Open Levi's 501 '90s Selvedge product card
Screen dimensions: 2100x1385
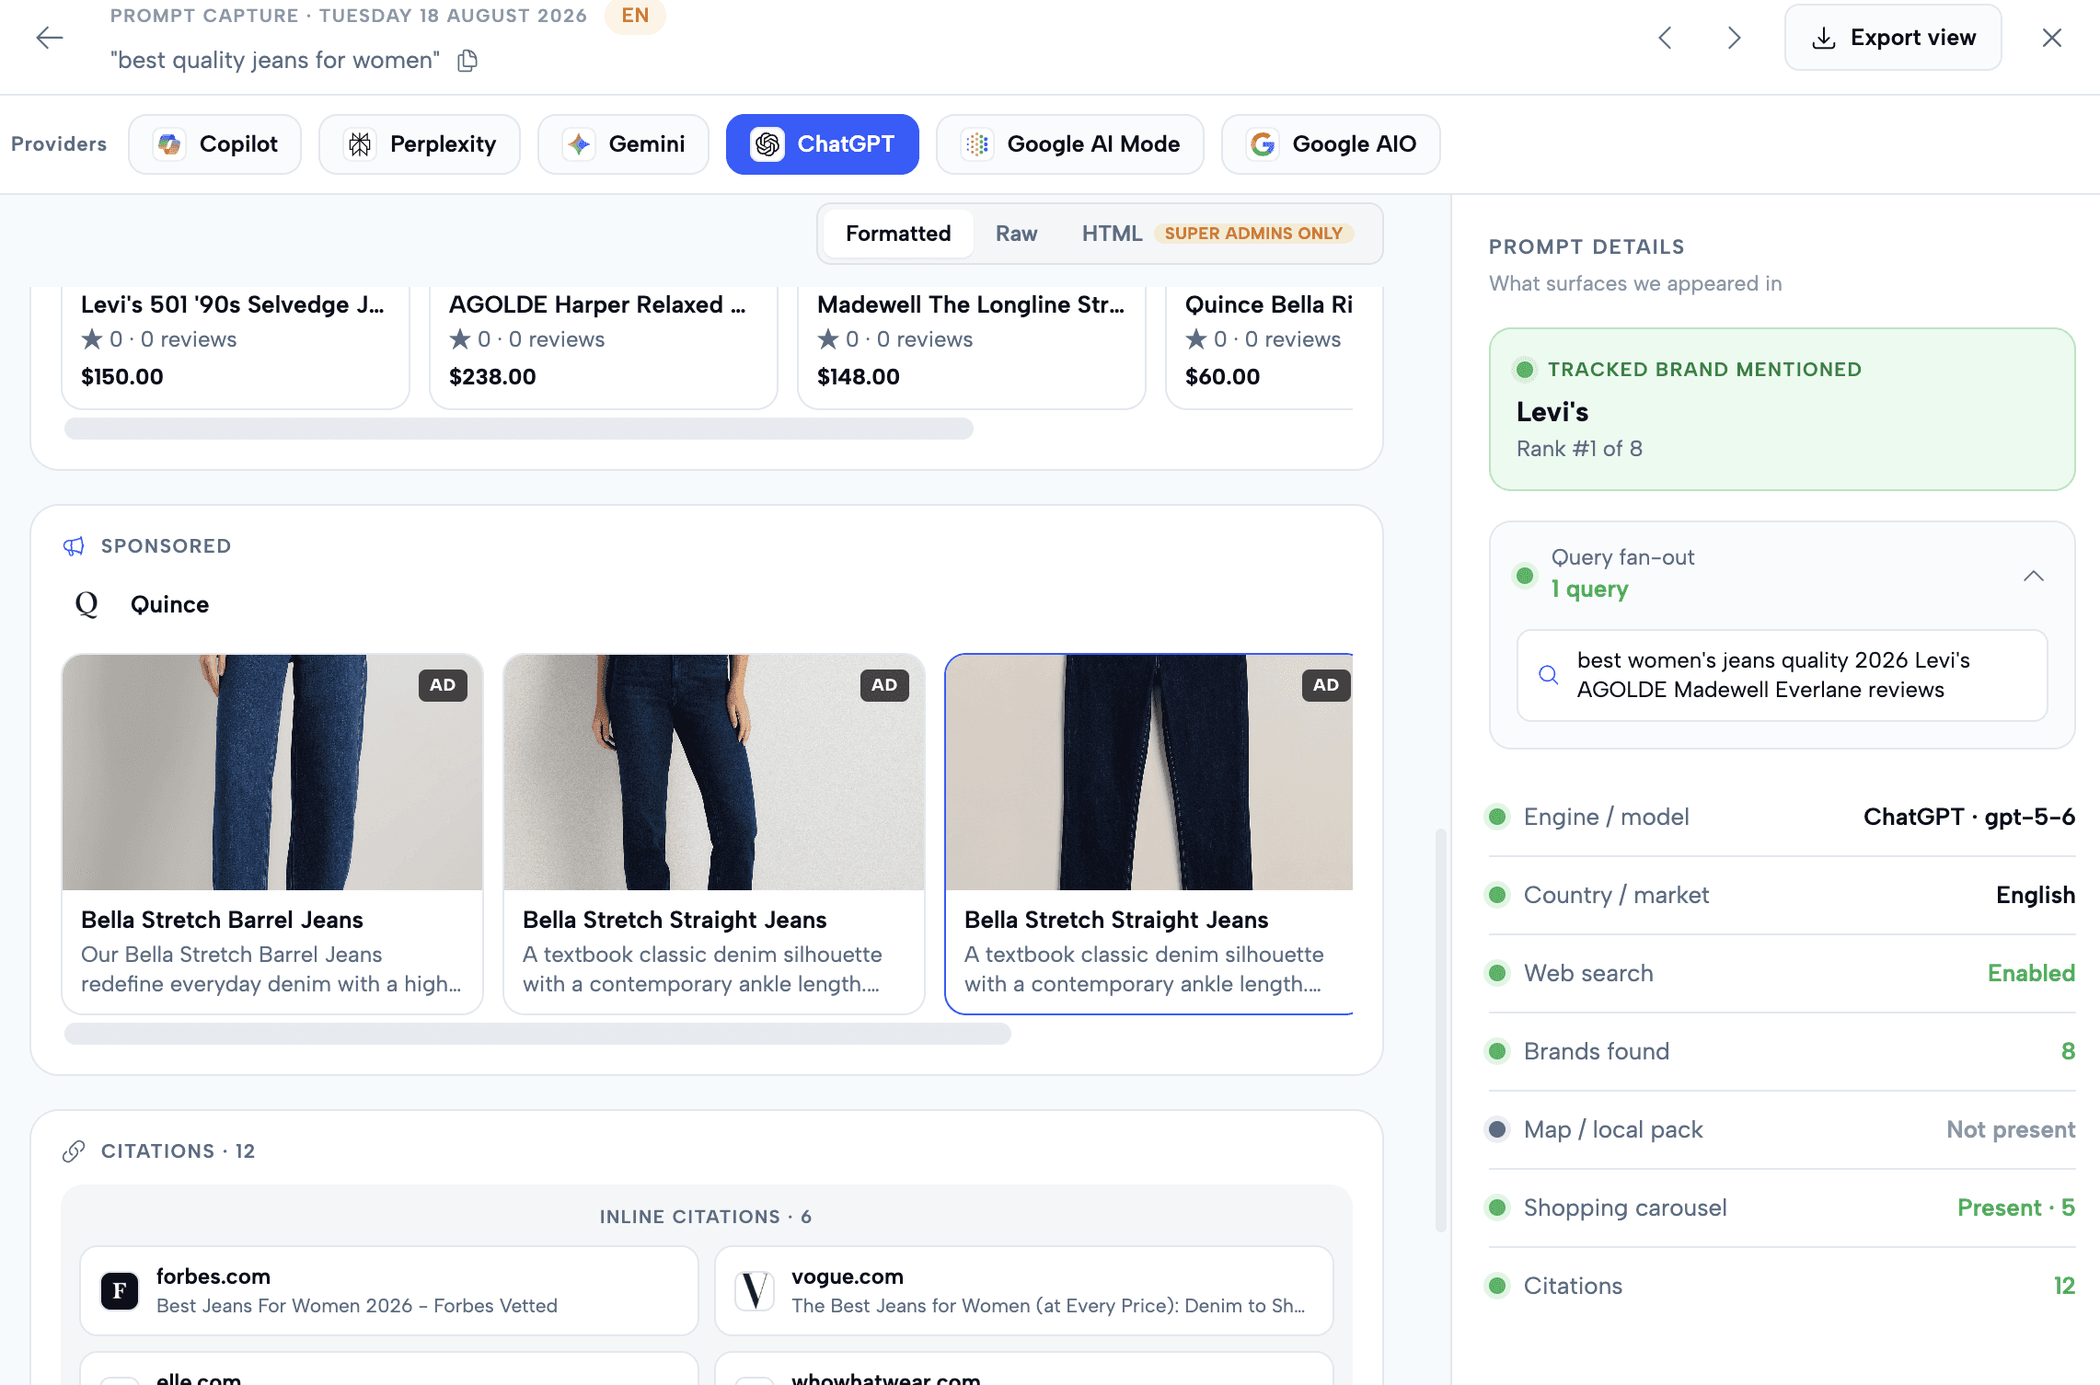tap(236, 348)
